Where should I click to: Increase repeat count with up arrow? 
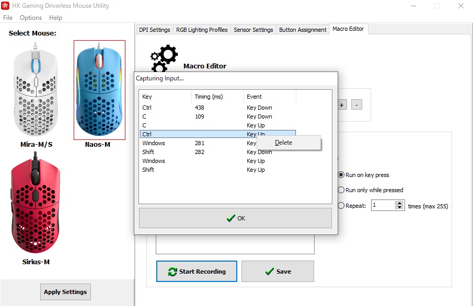[x=399, y=203]
